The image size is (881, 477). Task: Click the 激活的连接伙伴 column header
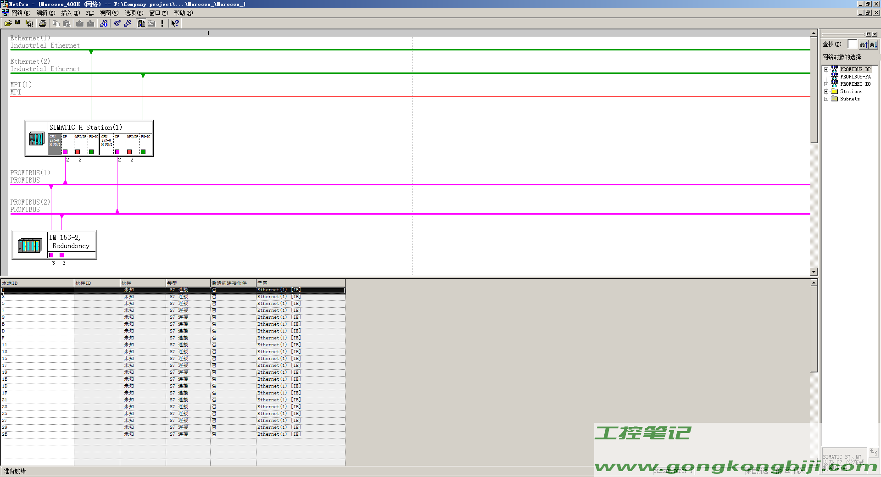[x=233, y=283]
